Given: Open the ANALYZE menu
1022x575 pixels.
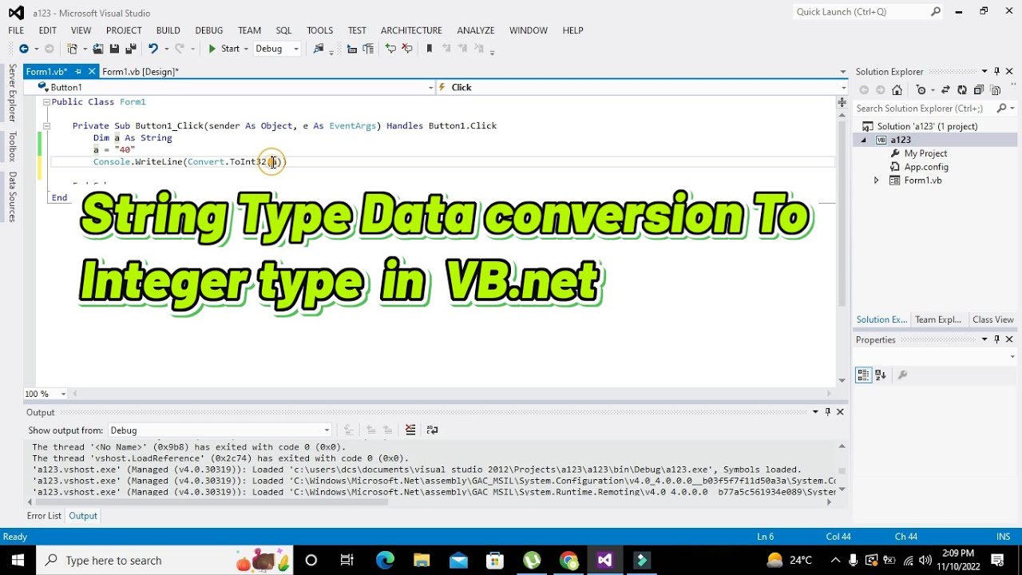Looking at the screenshot, I should (x=476, y=30).
